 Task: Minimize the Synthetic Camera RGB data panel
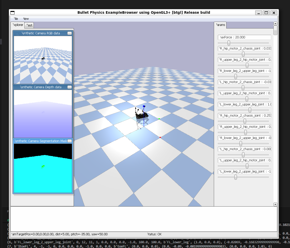pos(70,33)
